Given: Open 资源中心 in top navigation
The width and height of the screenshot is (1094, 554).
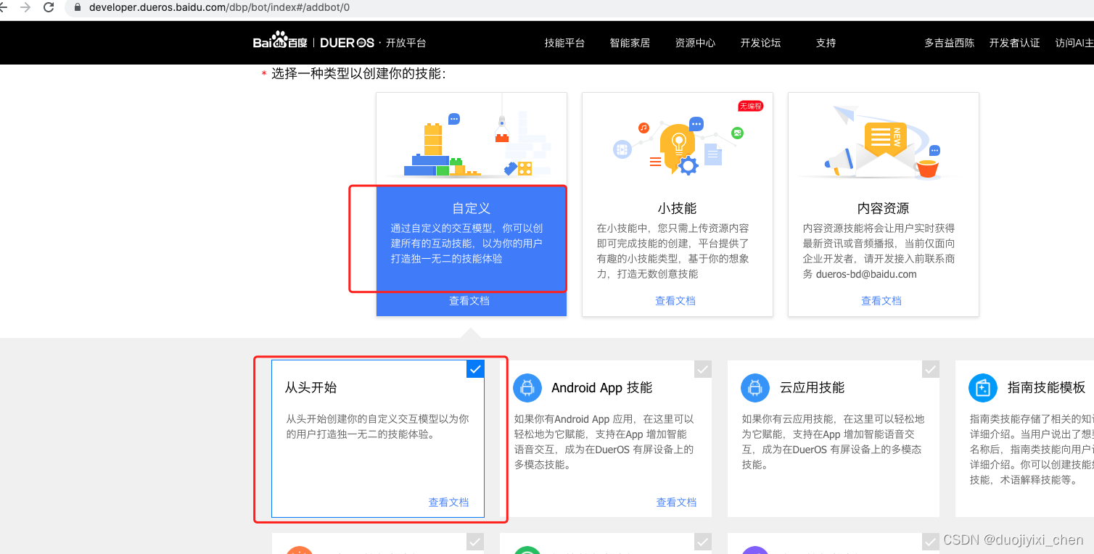Looking at the screenshot, I should tap(695, 43).
